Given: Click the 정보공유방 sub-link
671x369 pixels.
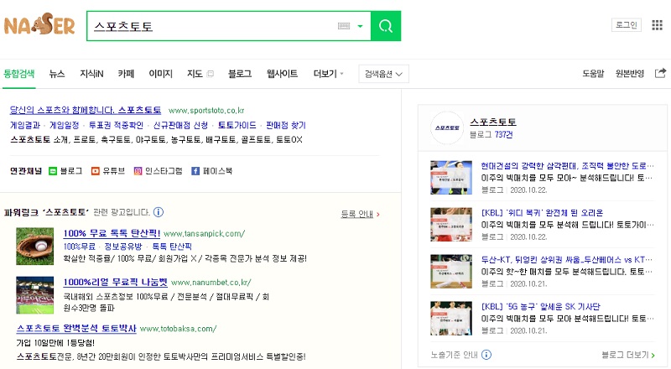Looking at the screenshot, I should pos(123,247).
